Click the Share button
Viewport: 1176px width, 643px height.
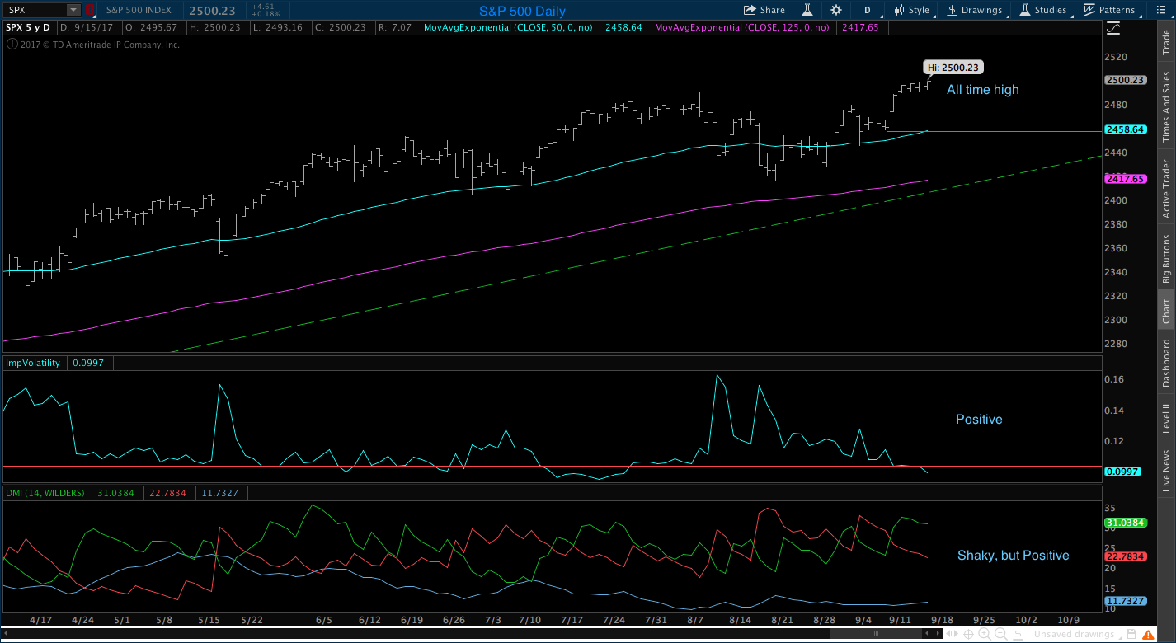point(764,10)
